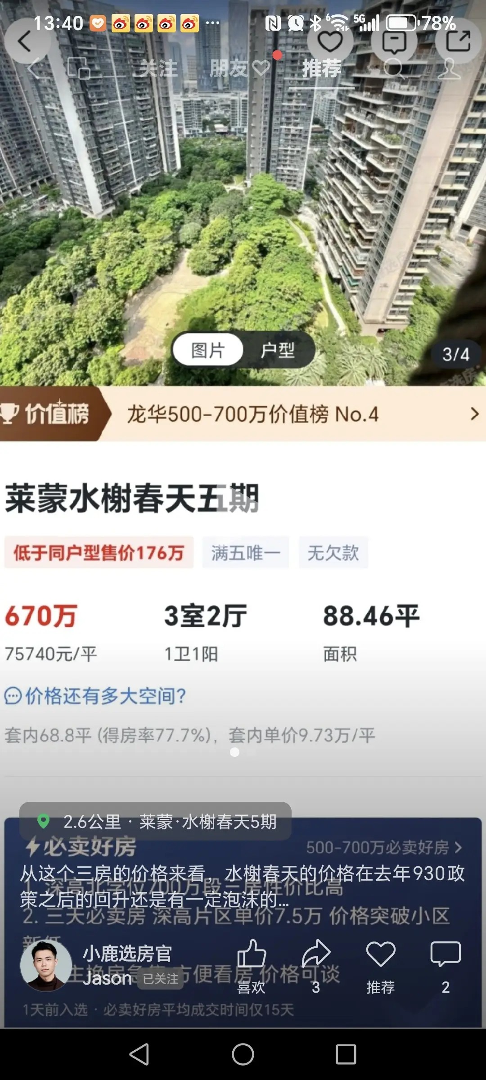Tap the pagination dot indicator below details

click(234, 752)
